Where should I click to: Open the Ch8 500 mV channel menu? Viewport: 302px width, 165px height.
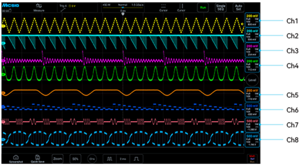pos(252,140)
